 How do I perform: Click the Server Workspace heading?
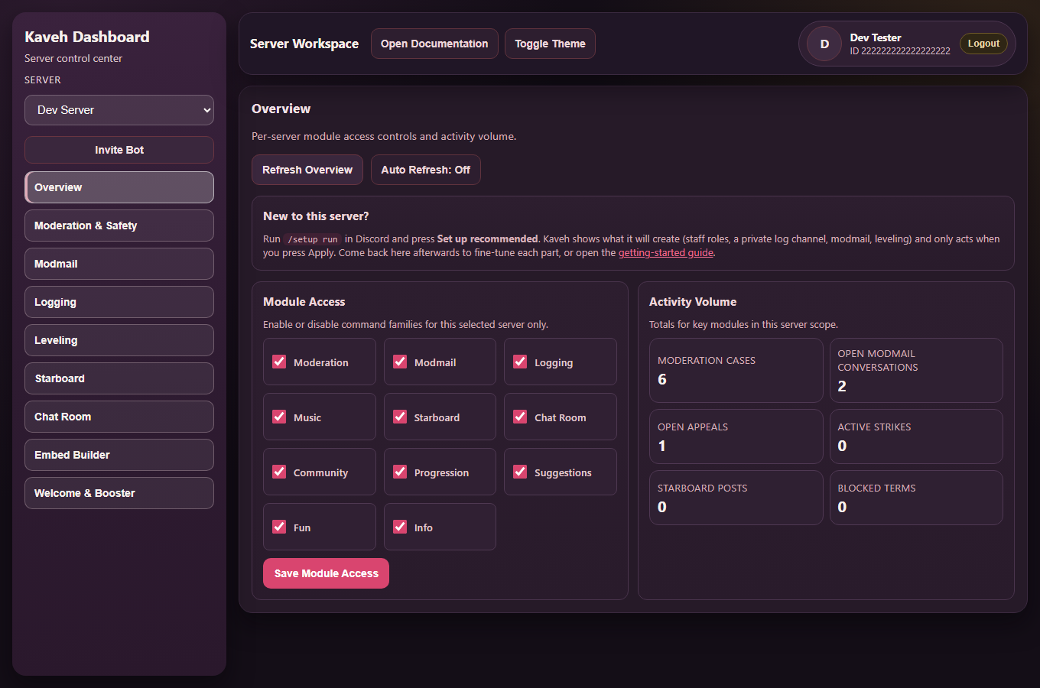pos(304,44)
